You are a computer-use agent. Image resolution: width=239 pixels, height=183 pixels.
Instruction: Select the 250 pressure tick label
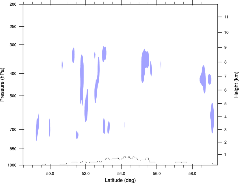tap(13, 26)
